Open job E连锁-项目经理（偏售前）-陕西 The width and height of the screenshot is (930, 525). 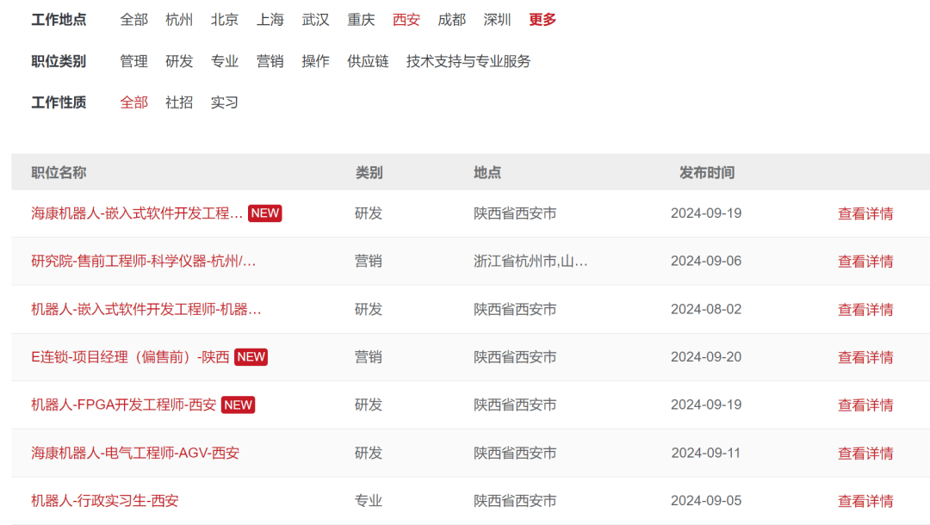pos(130,357)
